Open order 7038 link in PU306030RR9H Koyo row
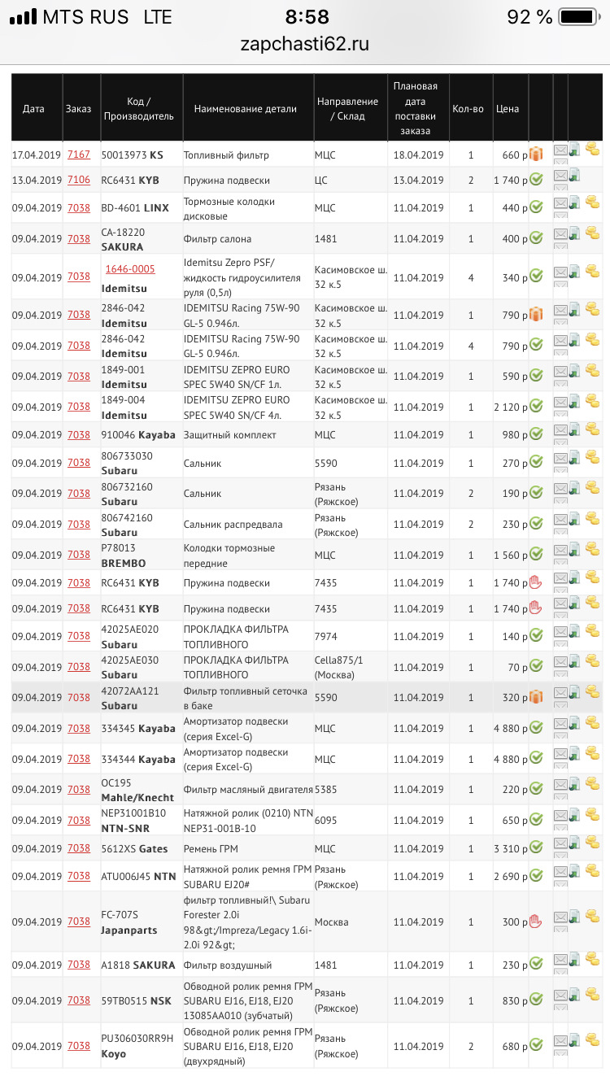This screenshot has height=1085, width=610. (x=79, y=1046)
